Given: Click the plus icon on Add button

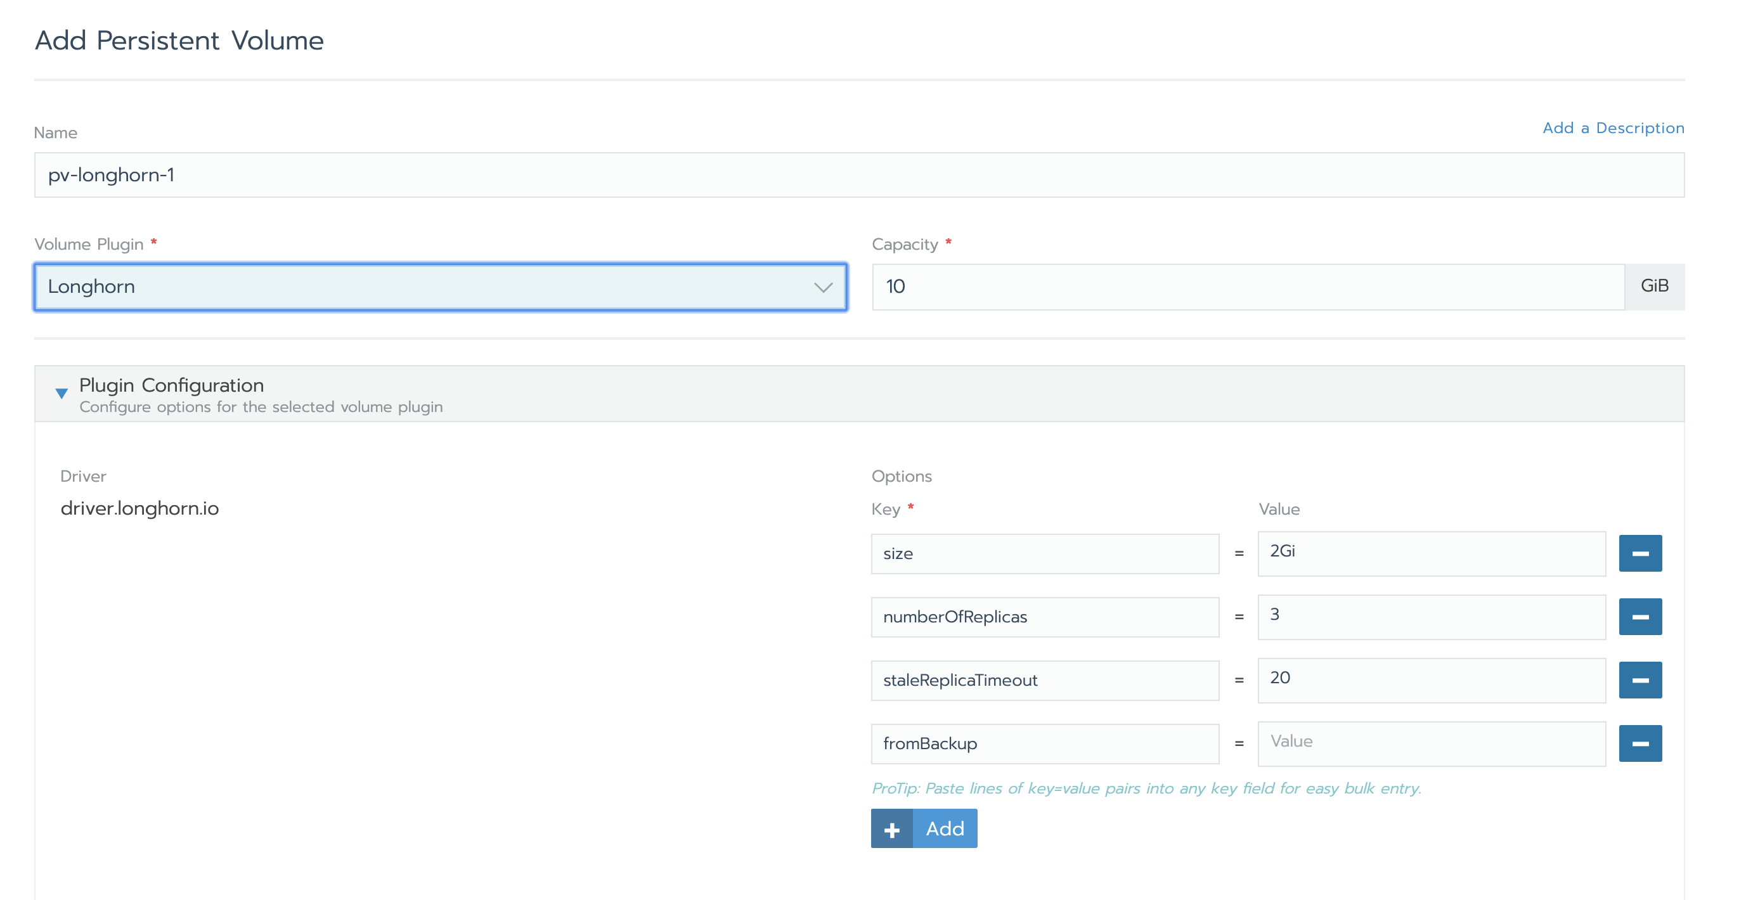Looking at the screenshot, I should click(x=891, y=828).
